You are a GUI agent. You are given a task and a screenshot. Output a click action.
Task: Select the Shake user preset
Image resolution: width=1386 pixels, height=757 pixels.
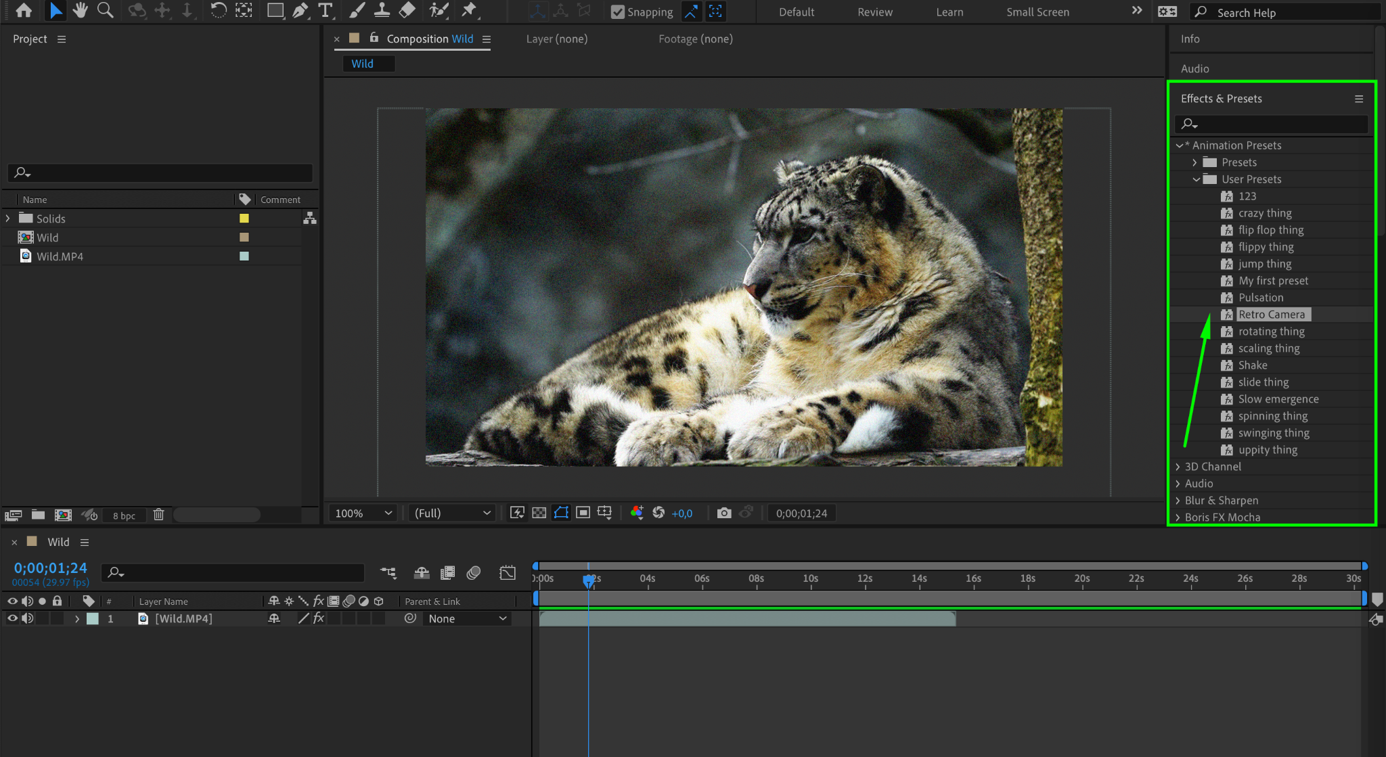click(x=1252, y=365)
